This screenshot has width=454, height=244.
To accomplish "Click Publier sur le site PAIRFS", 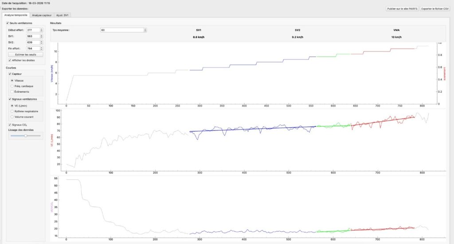I will click(x=402, y=9).
